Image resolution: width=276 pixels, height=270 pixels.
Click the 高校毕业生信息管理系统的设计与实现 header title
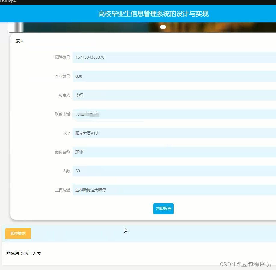(x=153, y=14)
